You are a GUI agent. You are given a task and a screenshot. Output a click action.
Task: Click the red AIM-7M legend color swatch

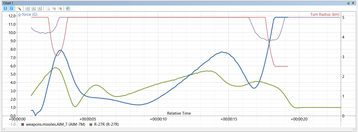coord(23,125)
